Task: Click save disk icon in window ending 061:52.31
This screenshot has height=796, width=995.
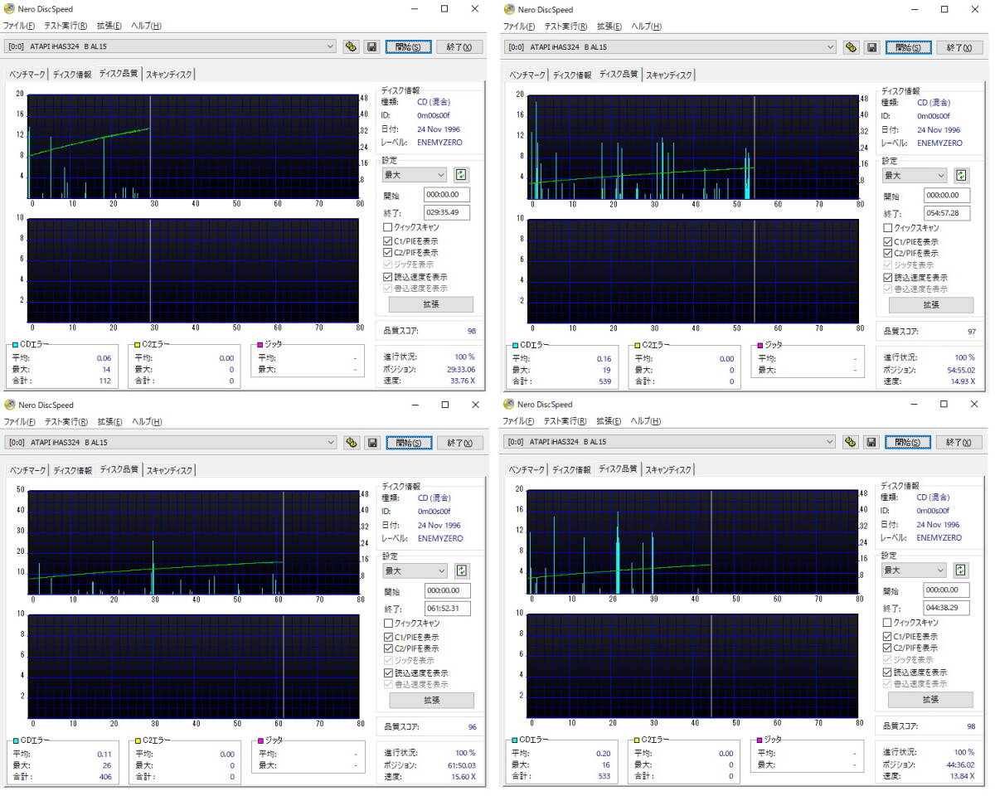Action: point(371,443)
